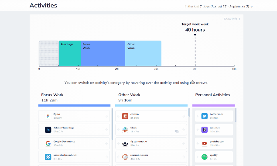Click the twitter.com bird icon

click(205, 116)
